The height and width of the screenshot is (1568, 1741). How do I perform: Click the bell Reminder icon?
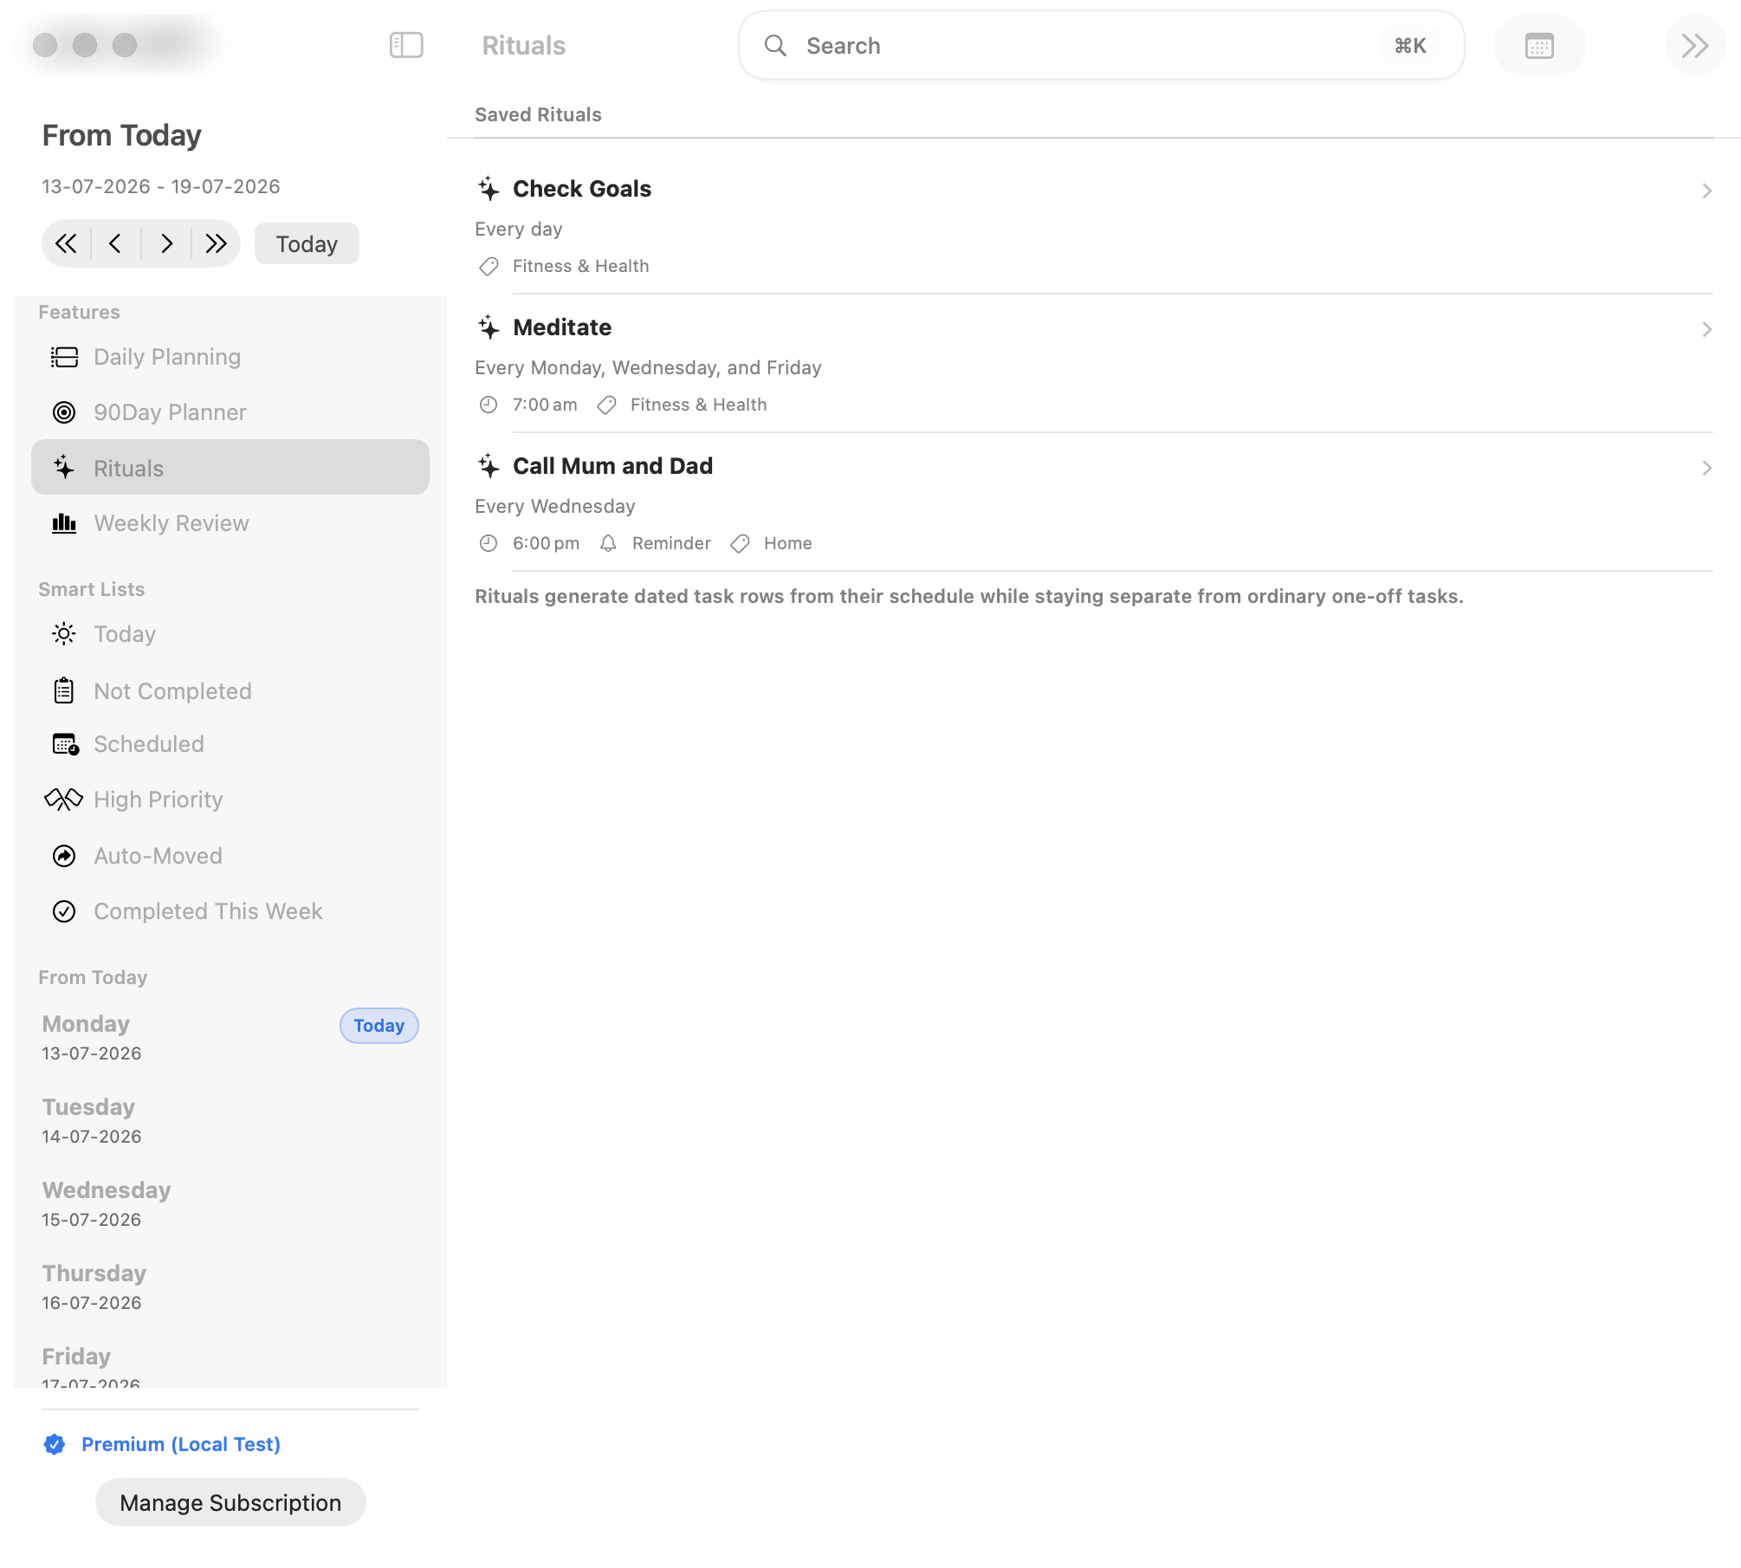[608, 543]
